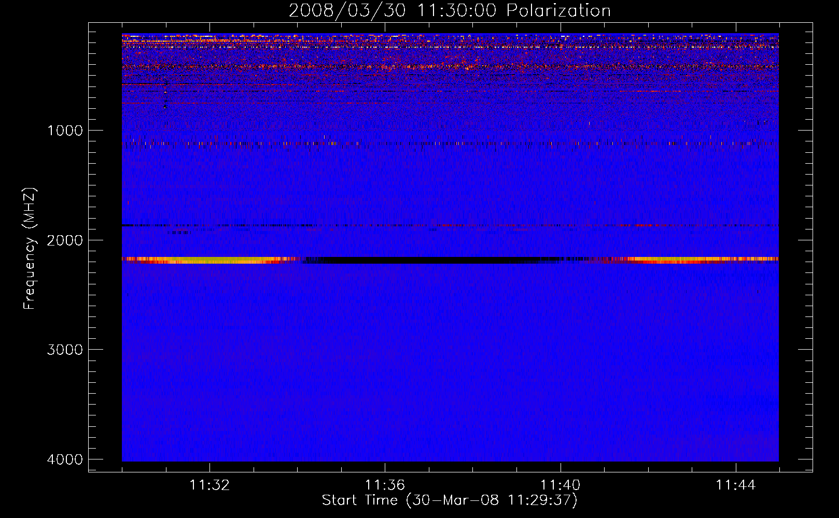Image resolution: width=839 pixels, height=518 pixels.
Task: Click the 11:40 time tick label
Action: [561, 485]
